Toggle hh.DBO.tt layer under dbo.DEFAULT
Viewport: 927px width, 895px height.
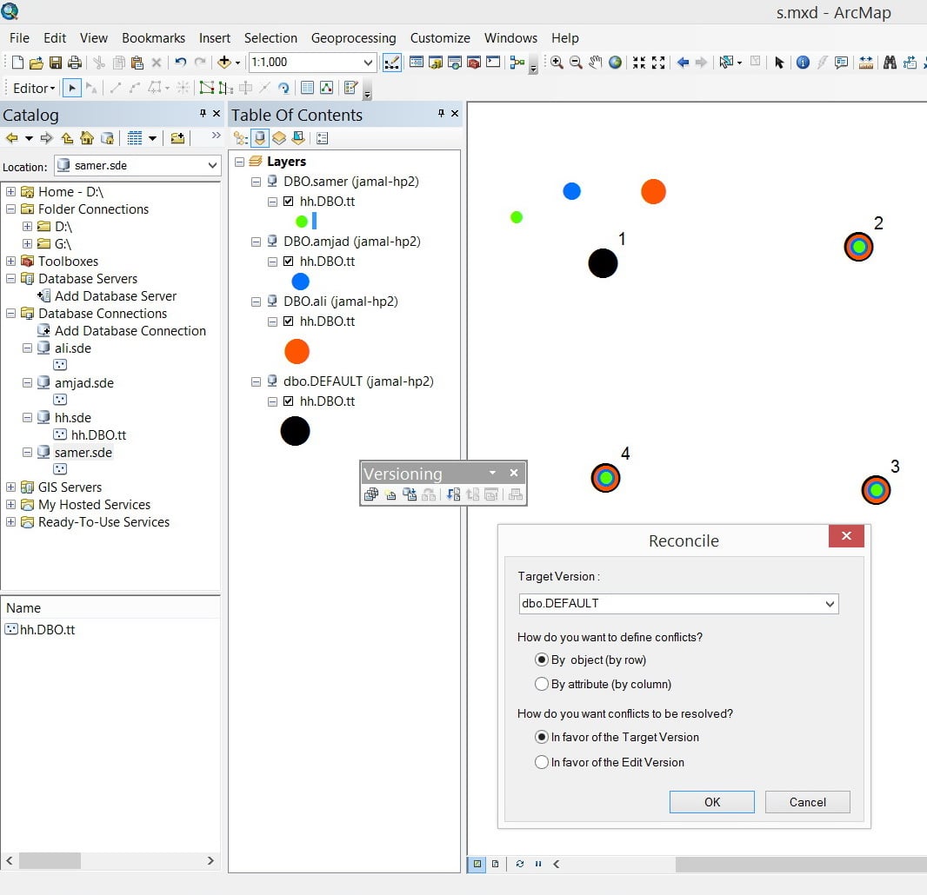click(289, 401)
